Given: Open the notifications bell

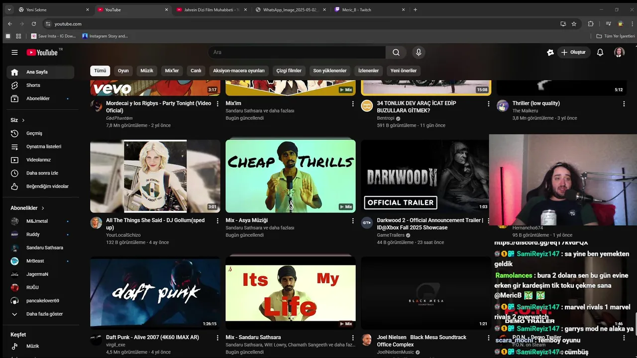Looking at the screenshot, I should [600, 52].
